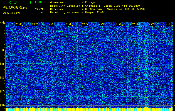Click the count value 123 under meteor

click(41, 13)
